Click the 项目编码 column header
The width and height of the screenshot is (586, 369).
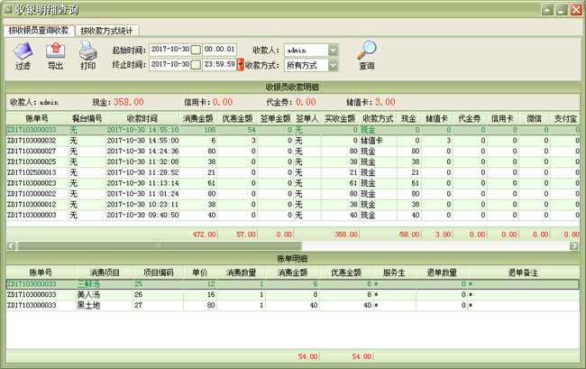(x=158, y=272)
